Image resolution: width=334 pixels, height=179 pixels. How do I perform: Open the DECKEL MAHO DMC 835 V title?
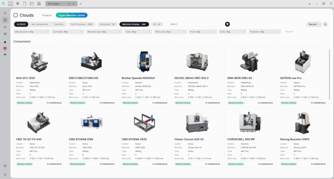(191, 78)
